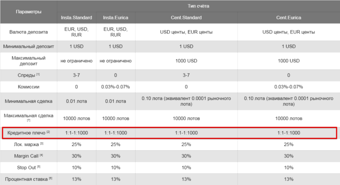This screenshot has width=340, height=185.
Task: Click the Минимальный депозит row label
Action: pos(28,46)
